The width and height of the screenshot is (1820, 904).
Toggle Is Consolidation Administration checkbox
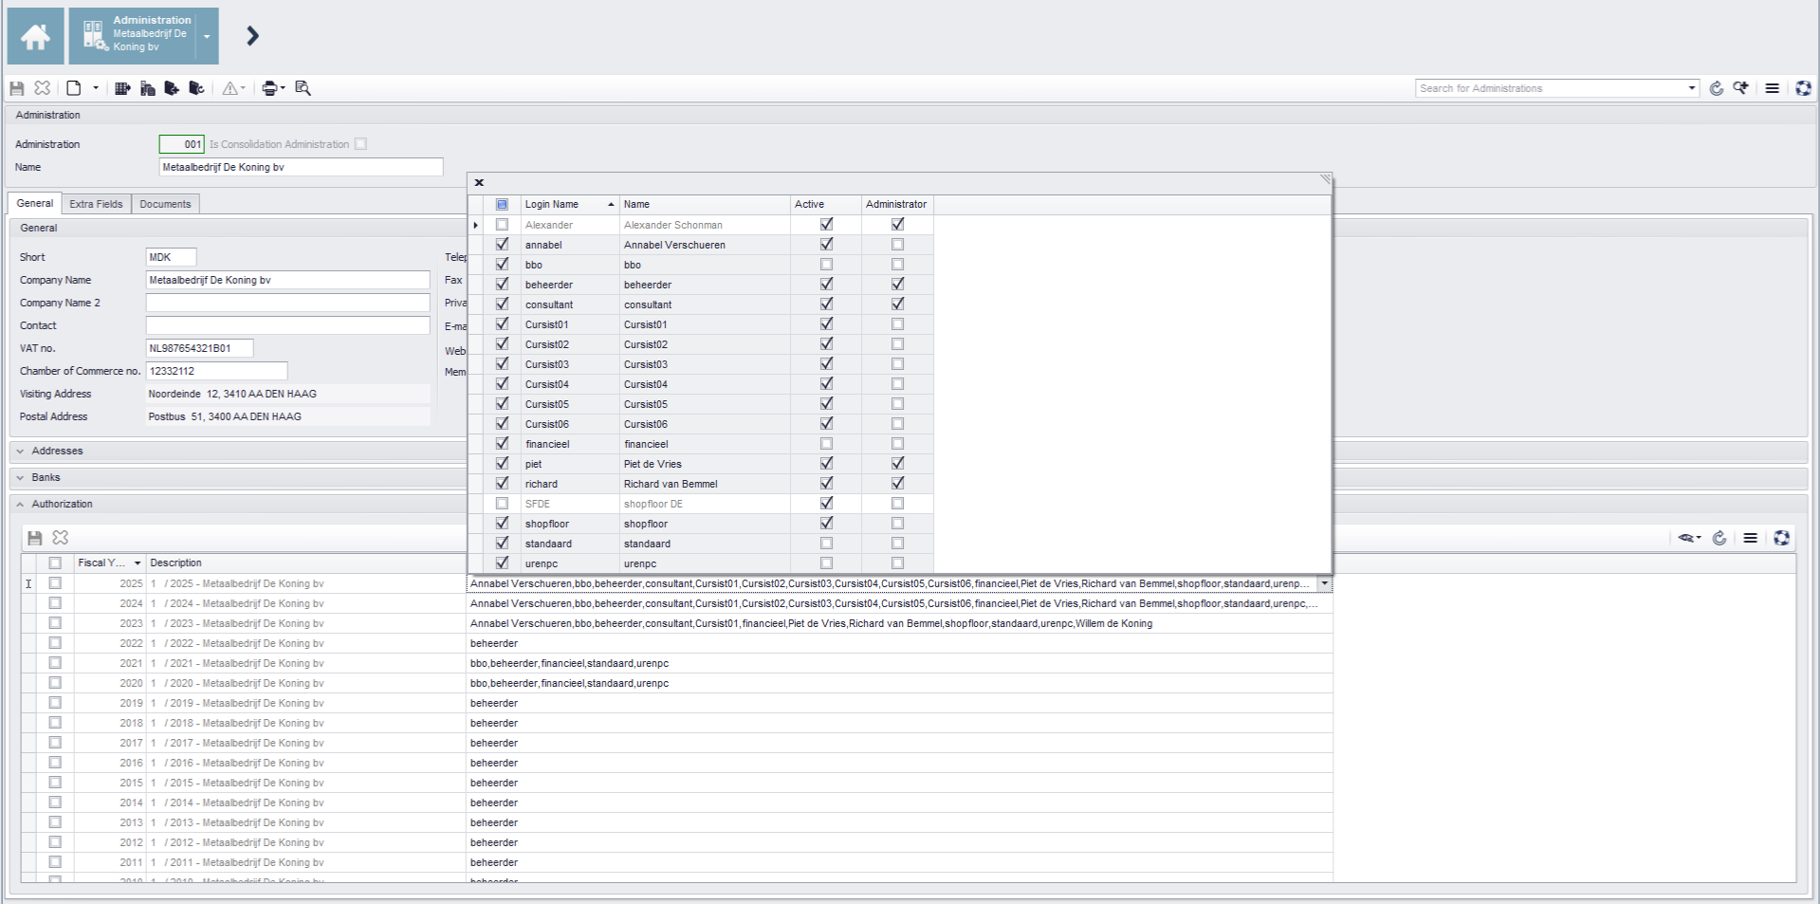pyautogui.click(x=360, y=144)
